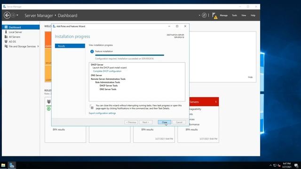Click the forward navigation arrow in Server Manager
Screen dimensions: 301x169
click(x=13, y=15)
